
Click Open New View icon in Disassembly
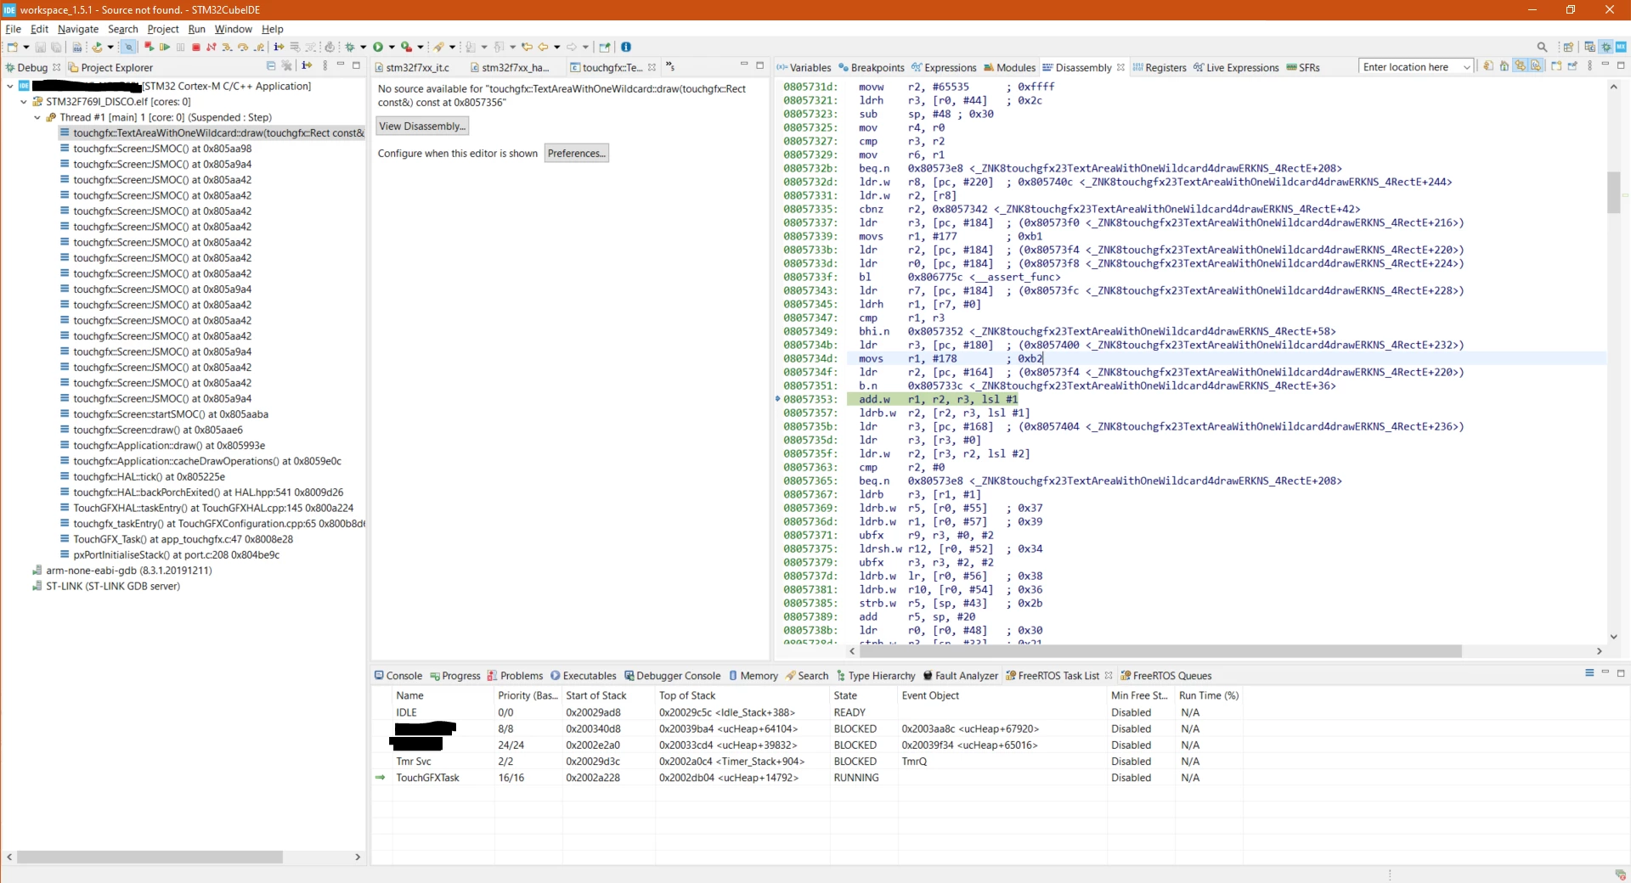pos(1556,66)
